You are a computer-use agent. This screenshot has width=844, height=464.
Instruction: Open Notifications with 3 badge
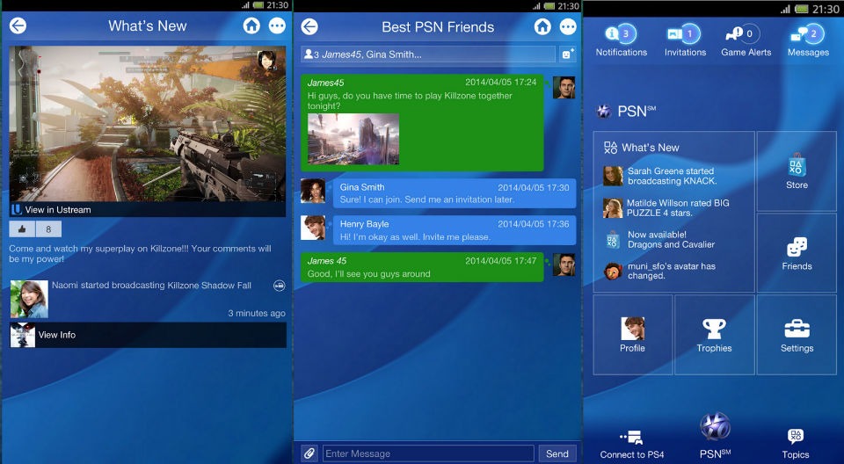point(622,41)
